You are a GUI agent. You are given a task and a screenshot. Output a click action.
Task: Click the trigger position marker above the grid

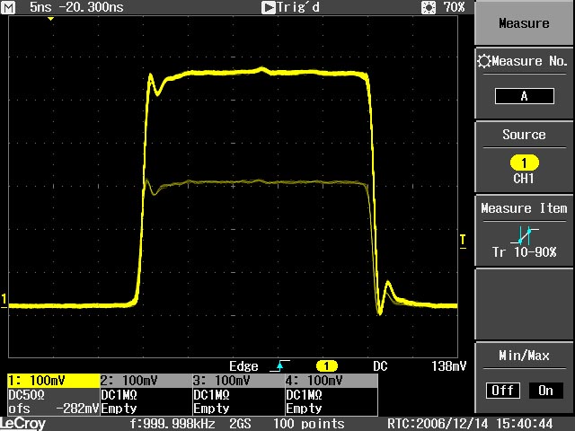[x=50, y=19]
